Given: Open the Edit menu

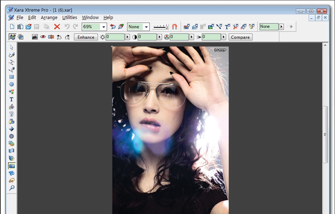Looking at the screenshot, I should click(32, 17).
